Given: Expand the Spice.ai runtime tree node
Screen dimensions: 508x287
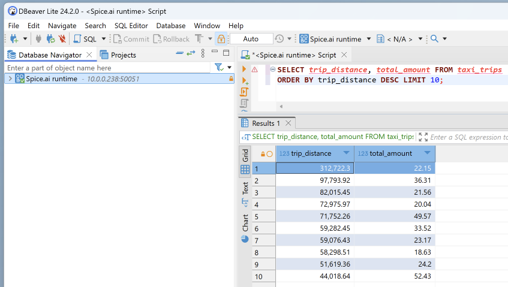Looking at the screenshot, I should [10, 78].
